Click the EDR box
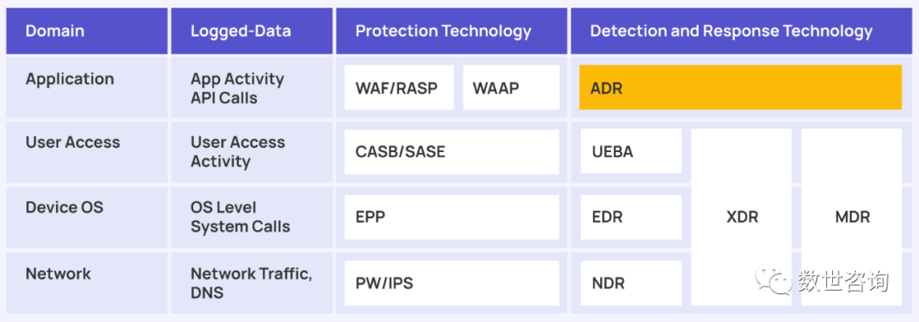 click(x=631, y=217)
